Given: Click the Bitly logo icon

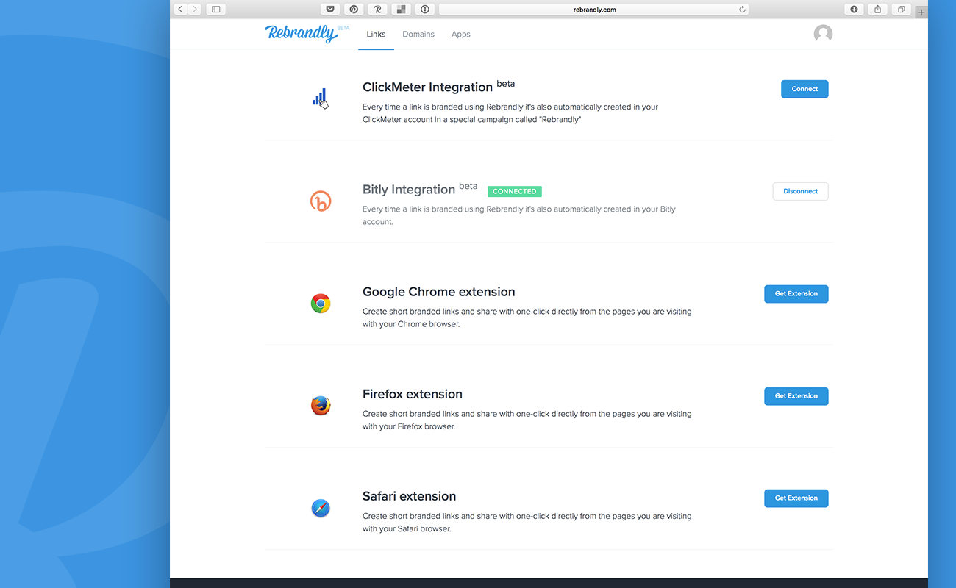Looking at the screenshot, I should click(321, 201).
